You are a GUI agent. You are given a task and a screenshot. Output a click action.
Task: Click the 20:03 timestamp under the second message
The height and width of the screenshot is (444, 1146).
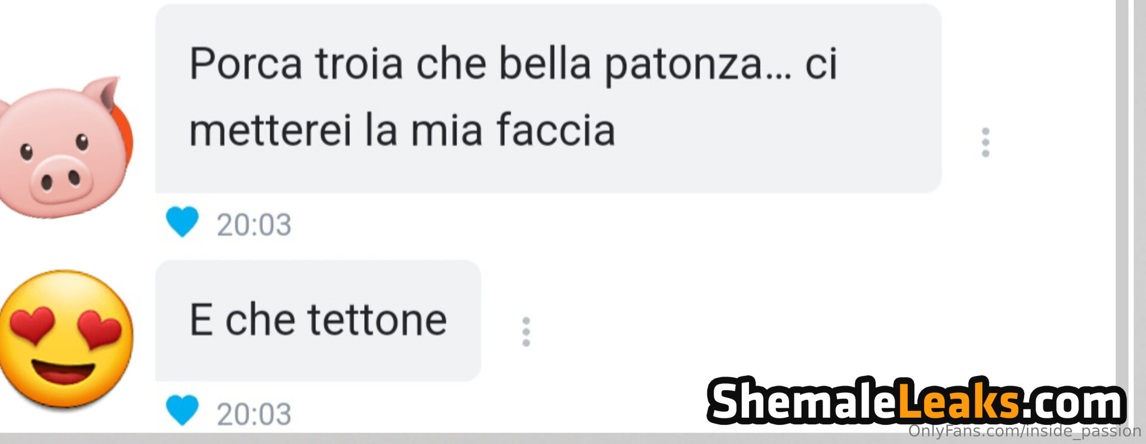click(x=254, y=414)
